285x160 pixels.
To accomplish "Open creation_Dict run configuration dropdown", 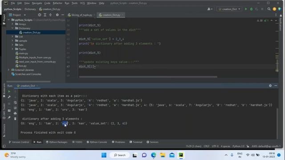I will coord(229,9).
